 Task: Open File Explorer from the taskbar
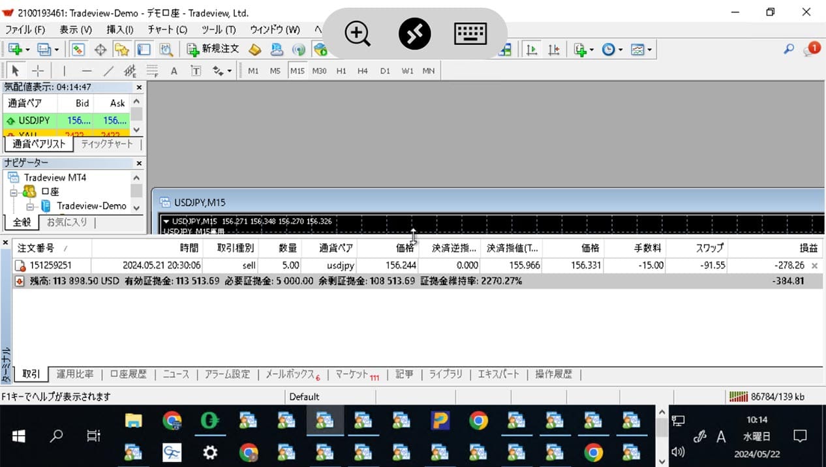[x=133, y=421]
